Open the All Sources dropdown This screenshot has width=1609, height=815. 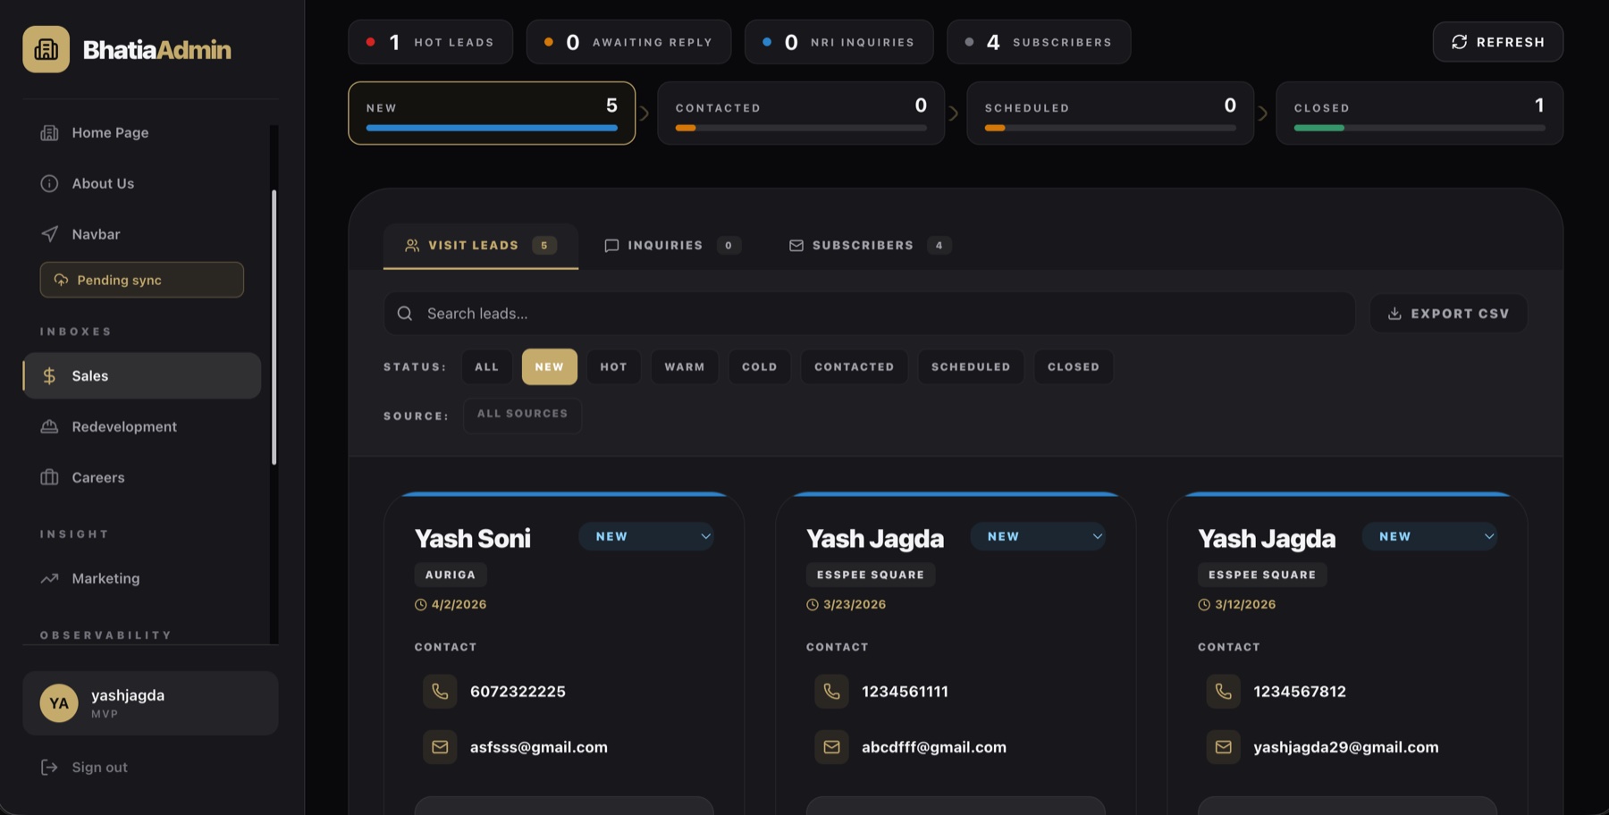[x=523, y=415]
